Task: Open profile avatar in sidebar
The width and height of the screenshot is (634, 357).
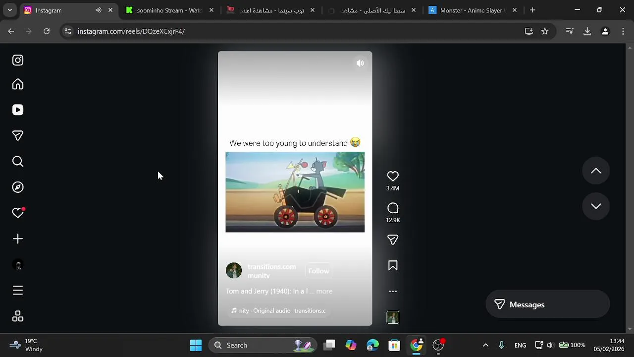Action: pos(18,265)
